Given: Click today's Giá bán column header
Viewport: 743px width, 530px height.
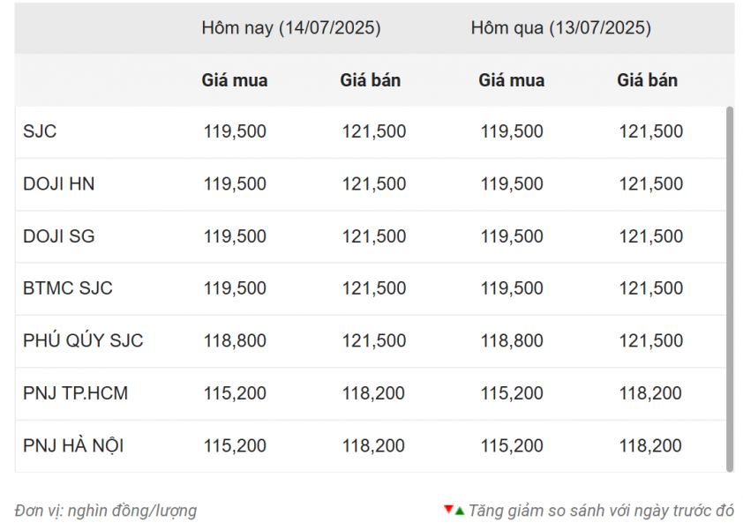Looking at the screenshot, I should [x=370, y=80].
